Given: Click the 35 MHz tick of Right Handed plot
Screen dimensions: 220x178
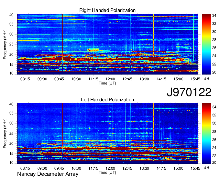Looking at the screenshot, I should point(11,24).
